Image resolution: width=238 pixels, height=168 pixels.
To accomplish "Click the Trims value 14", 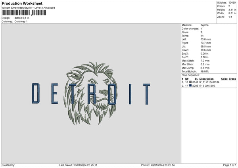I will [202, 36].
